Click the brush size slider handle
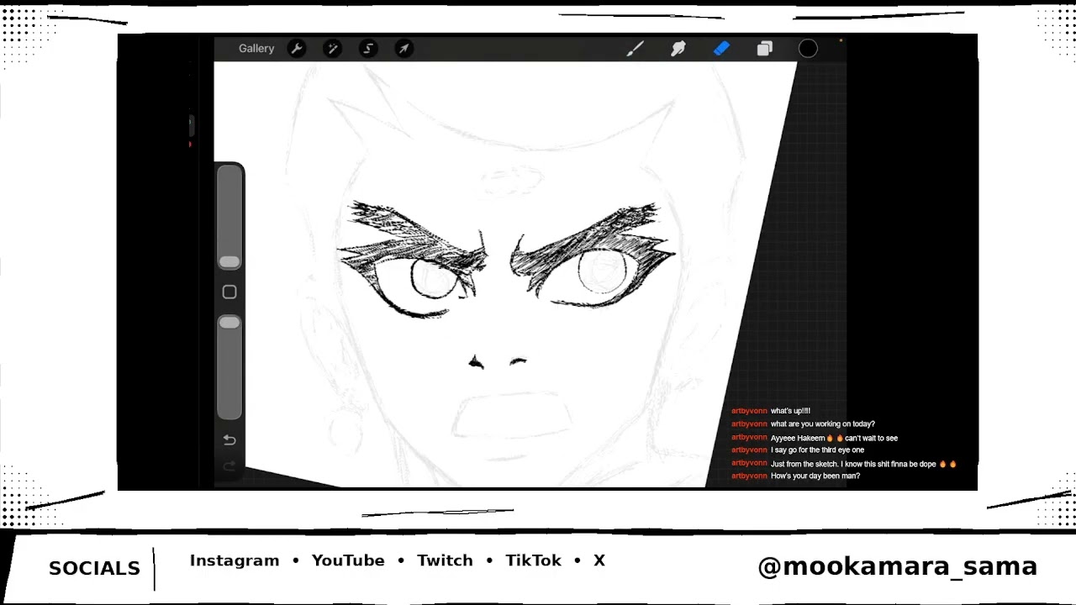Screen dimensions: 1076x605 tap(229, 262)
